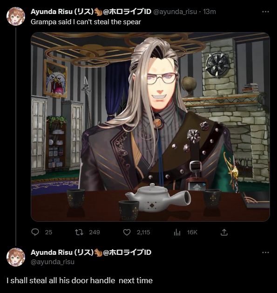This screenshot has width=277, height=293.
Task: Open Ayunda Risu avatar on reply tweet
Action: pos(16,257)
